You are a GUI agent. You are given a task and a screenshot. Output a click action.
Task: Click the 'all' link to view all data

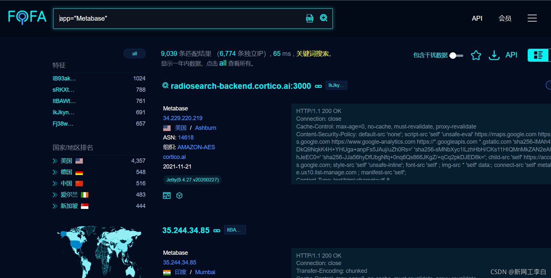(x=223, y=63)
